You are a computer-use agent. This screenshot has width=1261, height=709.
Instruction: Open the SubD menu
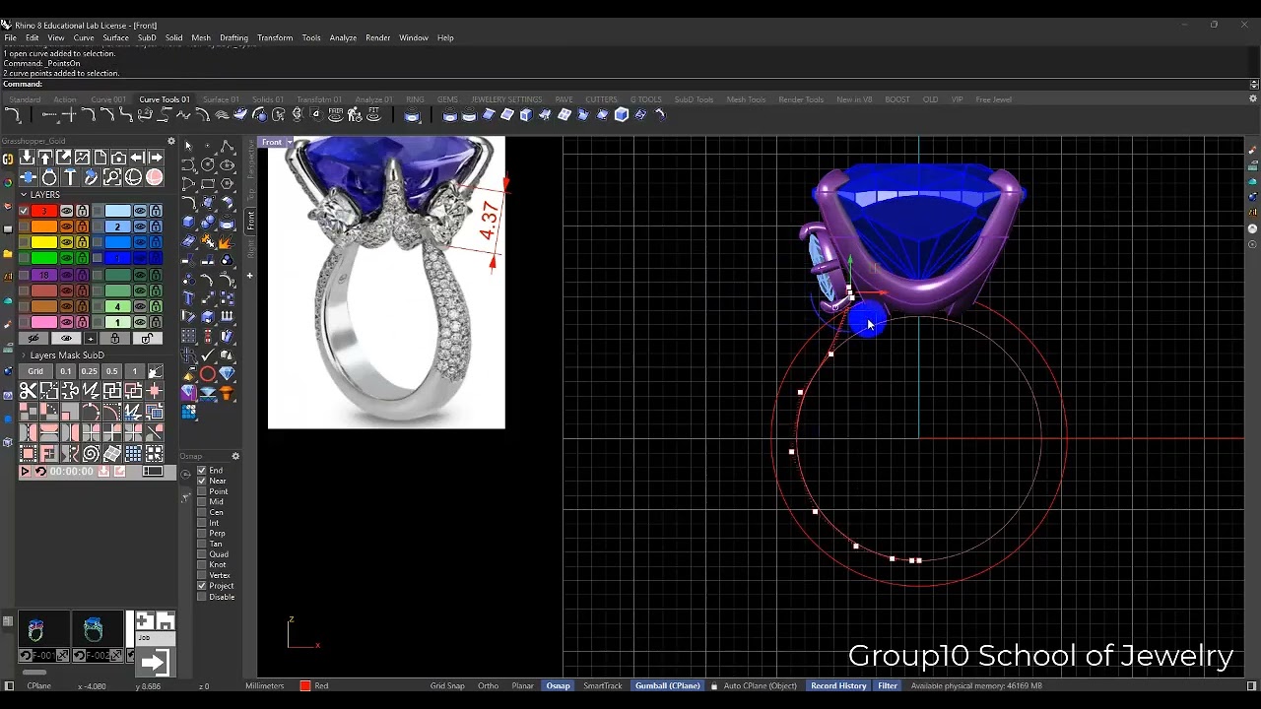147,37
